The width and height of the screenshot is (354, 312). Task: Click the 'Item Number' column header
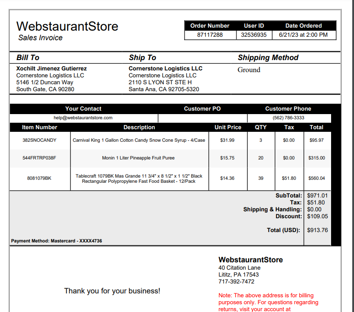[39, 127]
